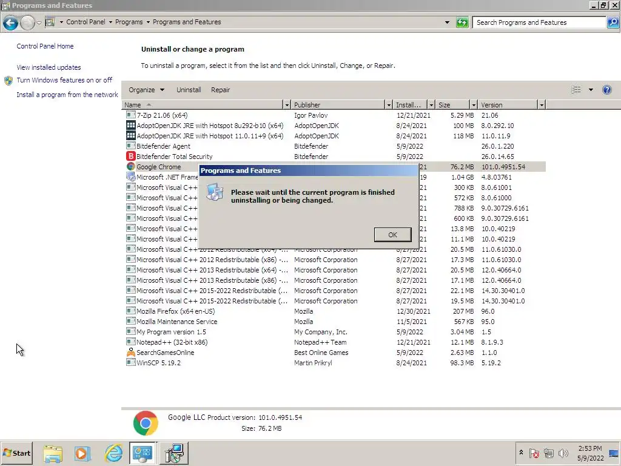
Task: Open the Version column filter dropdown
Action: pos(542,104)
